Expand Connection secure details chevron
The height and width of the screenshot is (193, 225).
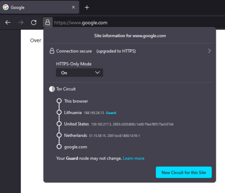click(x=209, y=51)
